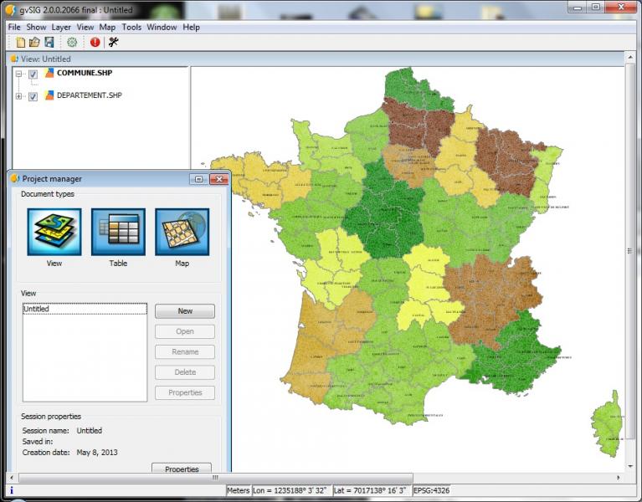This screenshot has width=642, height=502.
Task: Click the horizontal scrollbar left arrow
Action: 12,478
